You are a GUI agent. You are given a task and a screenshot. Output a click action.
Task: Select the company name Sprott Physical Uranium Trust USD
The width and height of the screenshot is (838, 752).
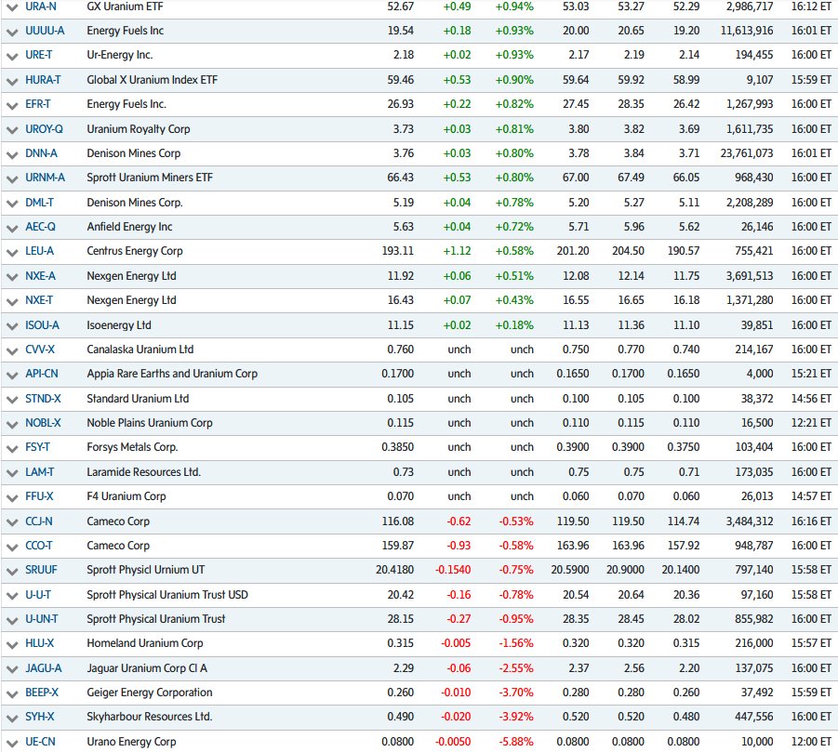pos(167,595)
